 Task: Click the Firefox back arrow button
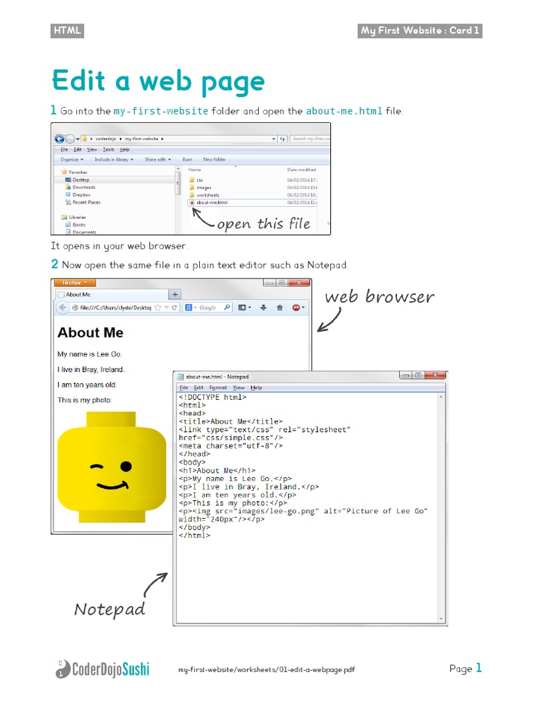[x=62, y=308]
